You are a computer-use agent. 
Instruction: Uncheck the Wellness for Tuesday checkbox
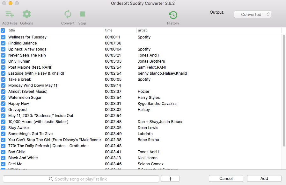3,37
